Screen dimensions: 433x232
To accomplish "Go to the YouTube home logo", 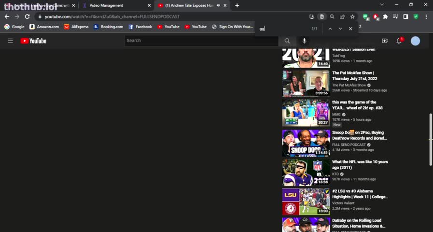I will pyautogui.click(x=33, y=41).
